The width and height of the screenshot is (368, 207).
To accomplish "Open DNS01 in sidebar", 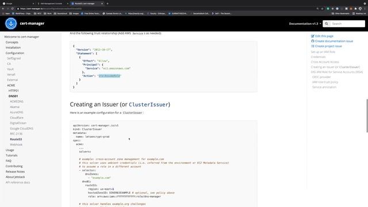I will tap(13, 96).
